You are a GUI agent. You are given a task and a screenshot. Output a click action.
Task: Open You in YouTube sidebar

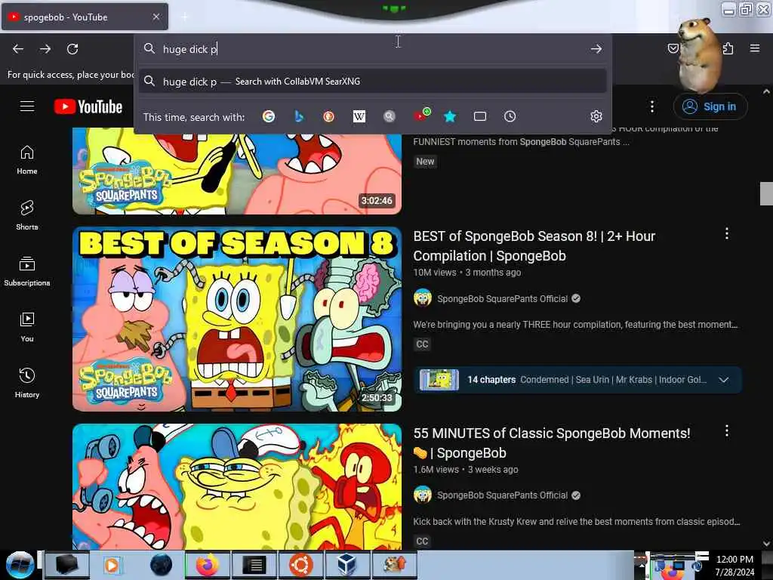(27, 328)
